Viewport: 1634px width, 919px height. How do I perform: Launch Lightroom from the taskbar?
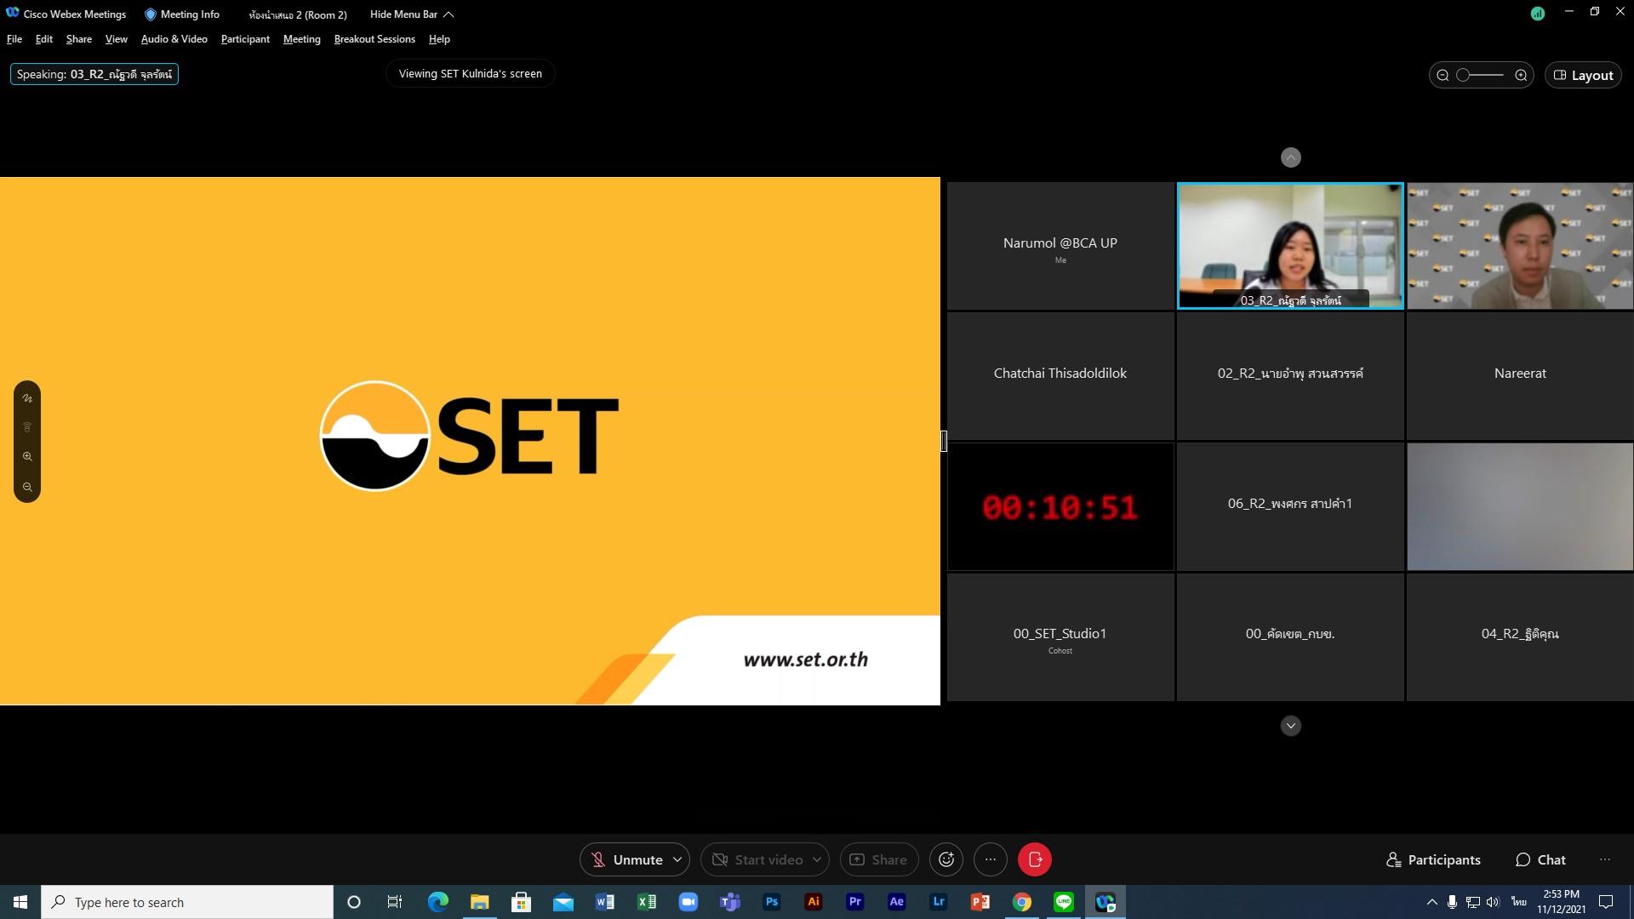(x=938, y=902)
